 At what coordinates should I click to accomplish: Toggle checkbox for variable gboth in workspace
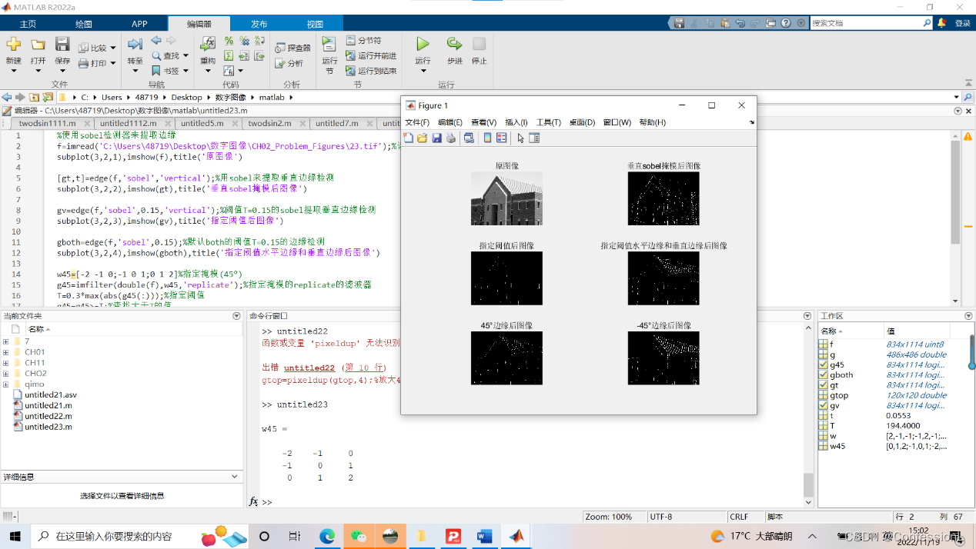(824, 375)
